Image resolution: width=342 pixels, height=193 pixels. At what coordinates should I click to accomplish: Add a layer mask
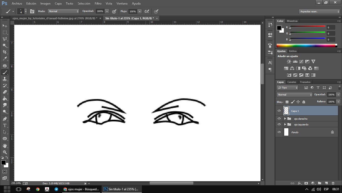306,183
